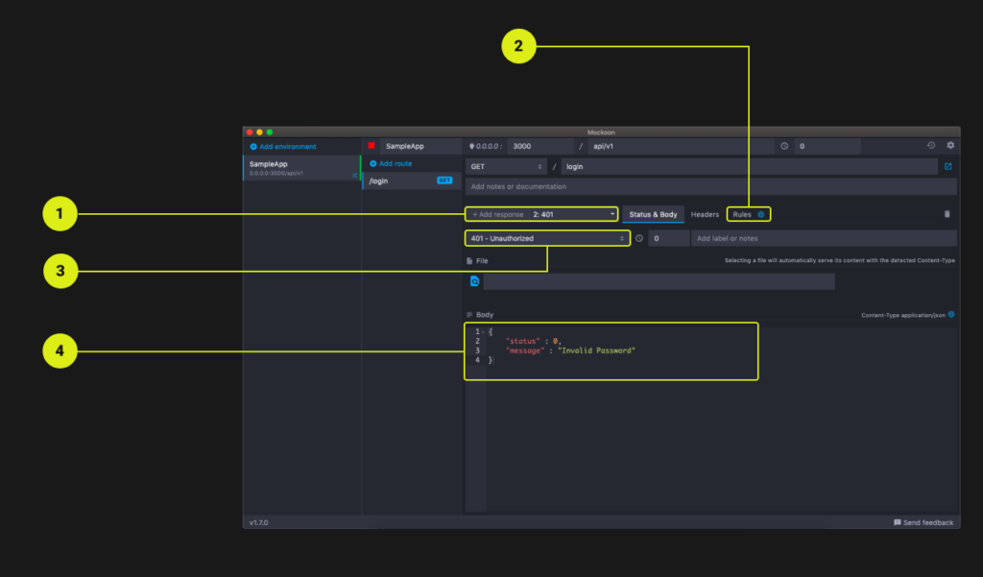The image size is (983, 577).
Task: Expand the 2: 401 response selector
Action: [x=573, y=214]
